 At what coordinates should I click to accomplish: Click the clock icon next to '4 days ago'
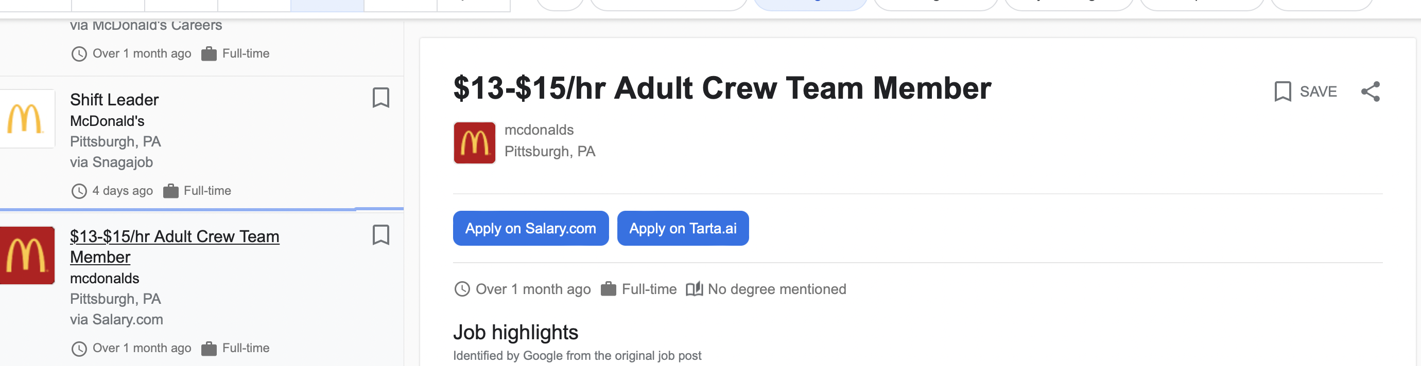[x=79, y=191]
